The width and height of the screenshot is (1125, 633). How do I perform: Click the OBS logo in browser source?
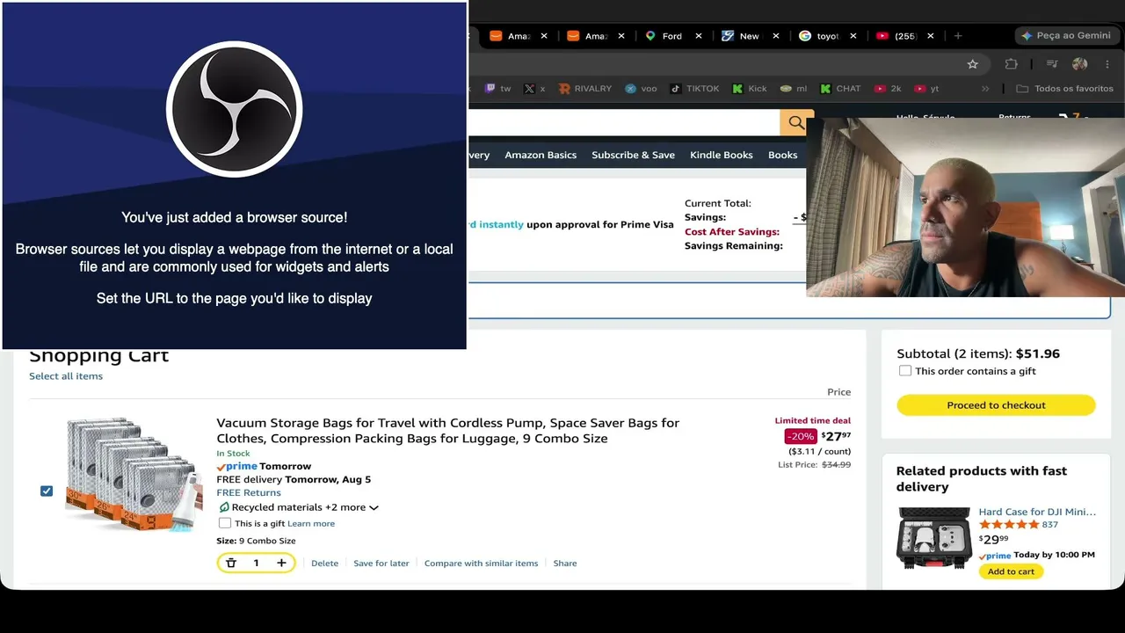[x=235, y=109]
